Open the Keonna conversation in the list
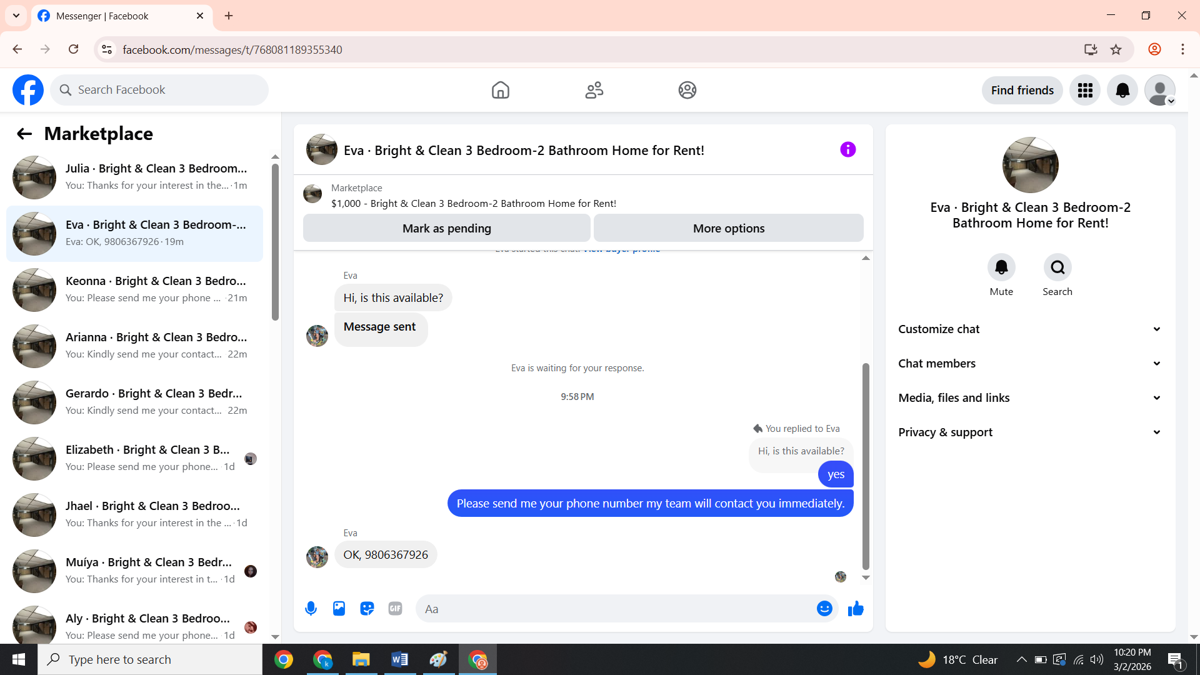 (134, 289)
